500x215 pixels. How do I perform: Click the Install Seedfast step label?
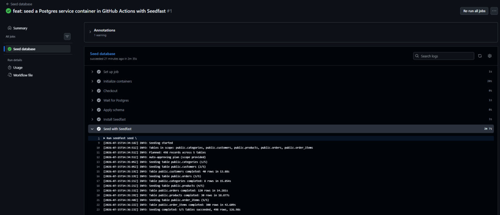click(x=114, y=119)
